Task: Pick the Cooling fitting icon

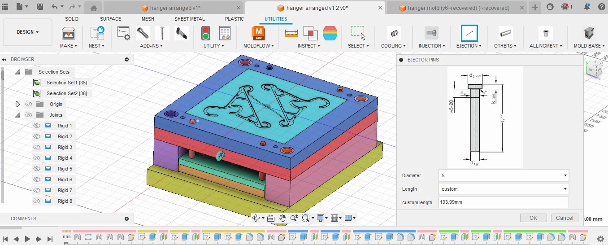Action: click(x=394, y=33)
